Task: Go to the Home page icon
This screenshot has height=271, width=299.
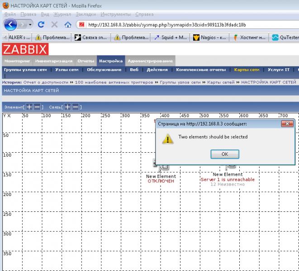Action: click(68, 24)
